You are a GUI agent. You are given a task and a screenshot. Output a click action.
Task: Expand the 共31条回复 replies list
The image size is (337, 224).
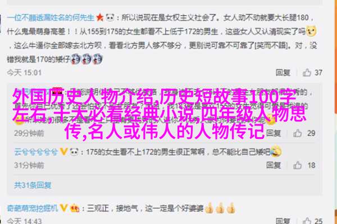(33, 185)
